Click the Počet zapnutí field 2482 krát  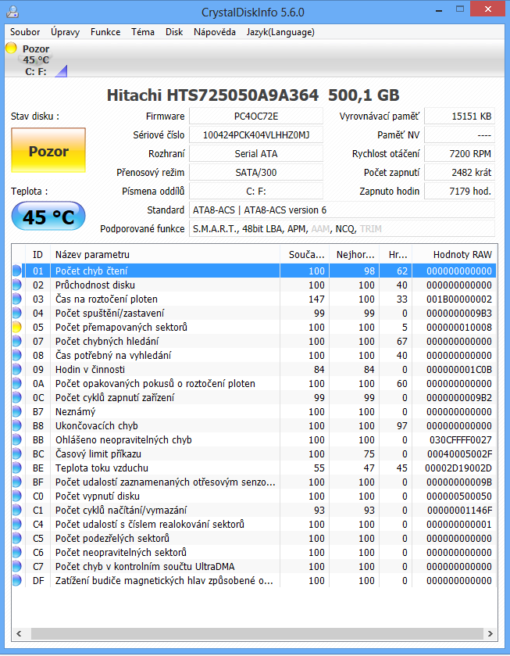459,172
